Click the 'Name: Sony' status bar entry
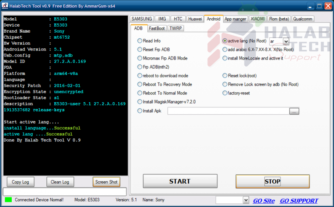Viewport: 334px width, 207px height. (154, 200)
